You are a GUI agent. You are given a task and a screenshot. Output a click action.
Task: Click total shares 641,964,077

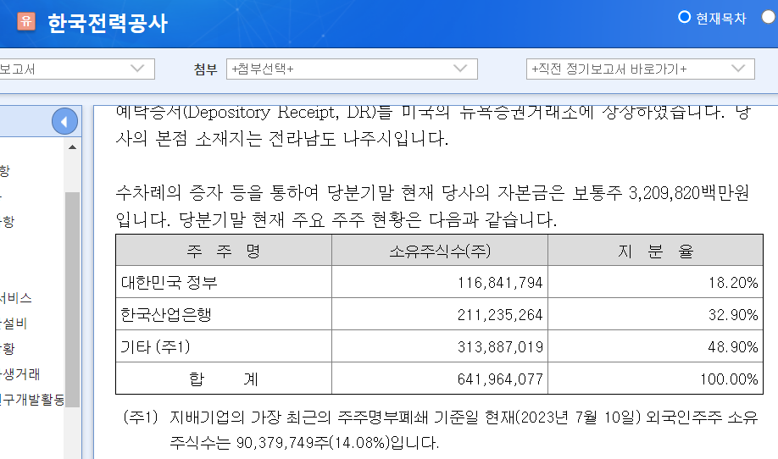click(x=500, y=379)
